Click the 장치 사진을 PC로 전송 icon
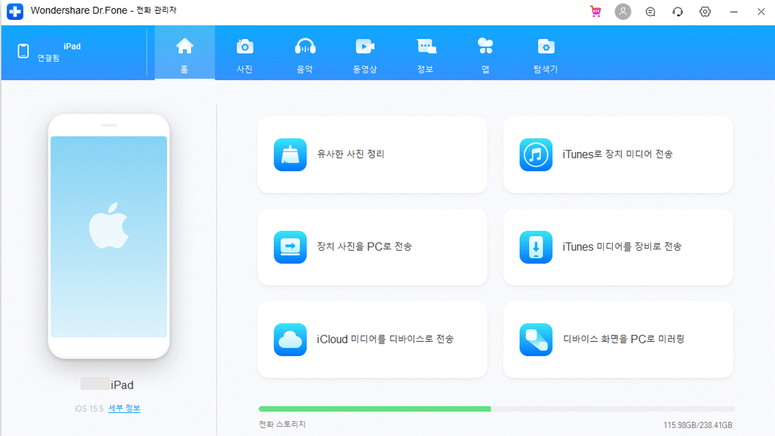775x436 pixels. click(290, 247)
